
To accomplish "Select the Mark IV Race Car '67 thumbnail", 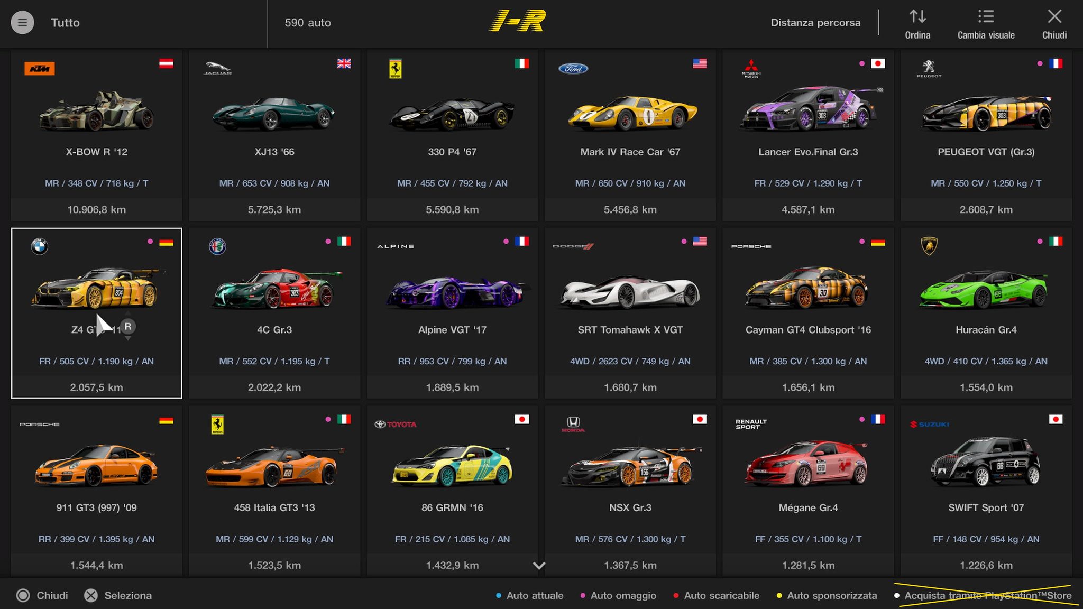I will click(x=632, y=113).
